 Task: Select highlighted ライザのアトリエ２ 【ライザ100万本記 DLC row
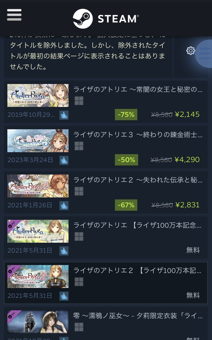click(106, 283)
